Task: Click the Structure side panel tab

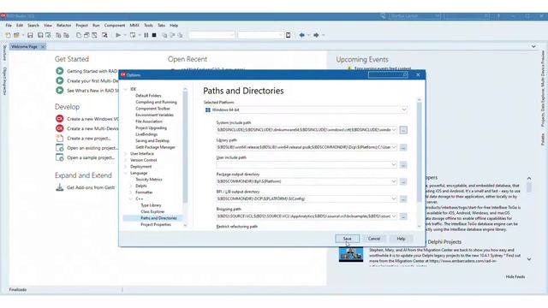Action: coord(4,53)
